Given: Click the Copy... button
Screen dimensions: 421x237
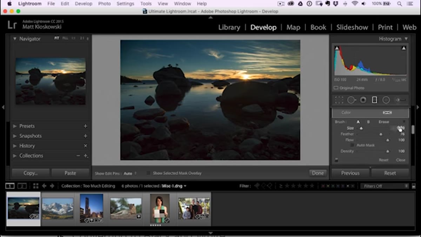Looking at the screenshot, I should [31, 173].
